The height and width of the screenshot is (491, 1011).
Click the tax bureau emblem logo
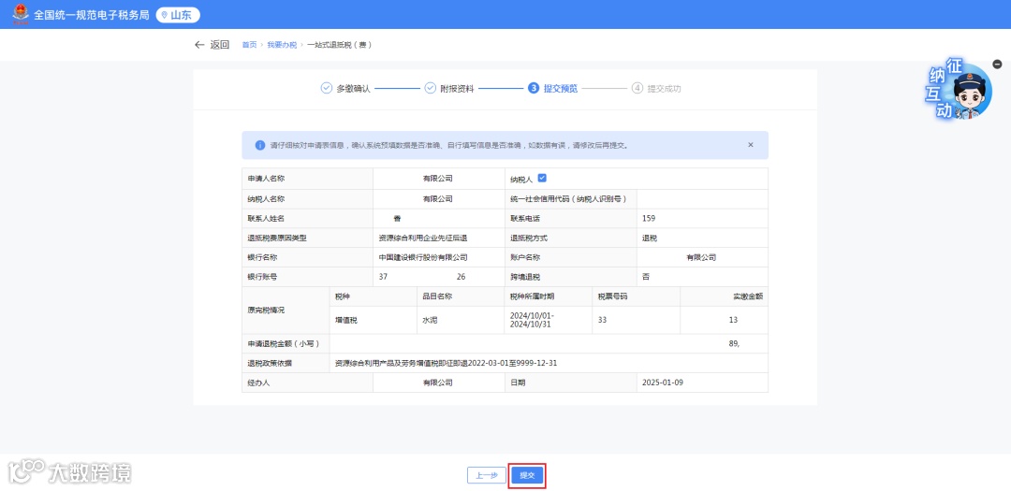click(20, 14)
